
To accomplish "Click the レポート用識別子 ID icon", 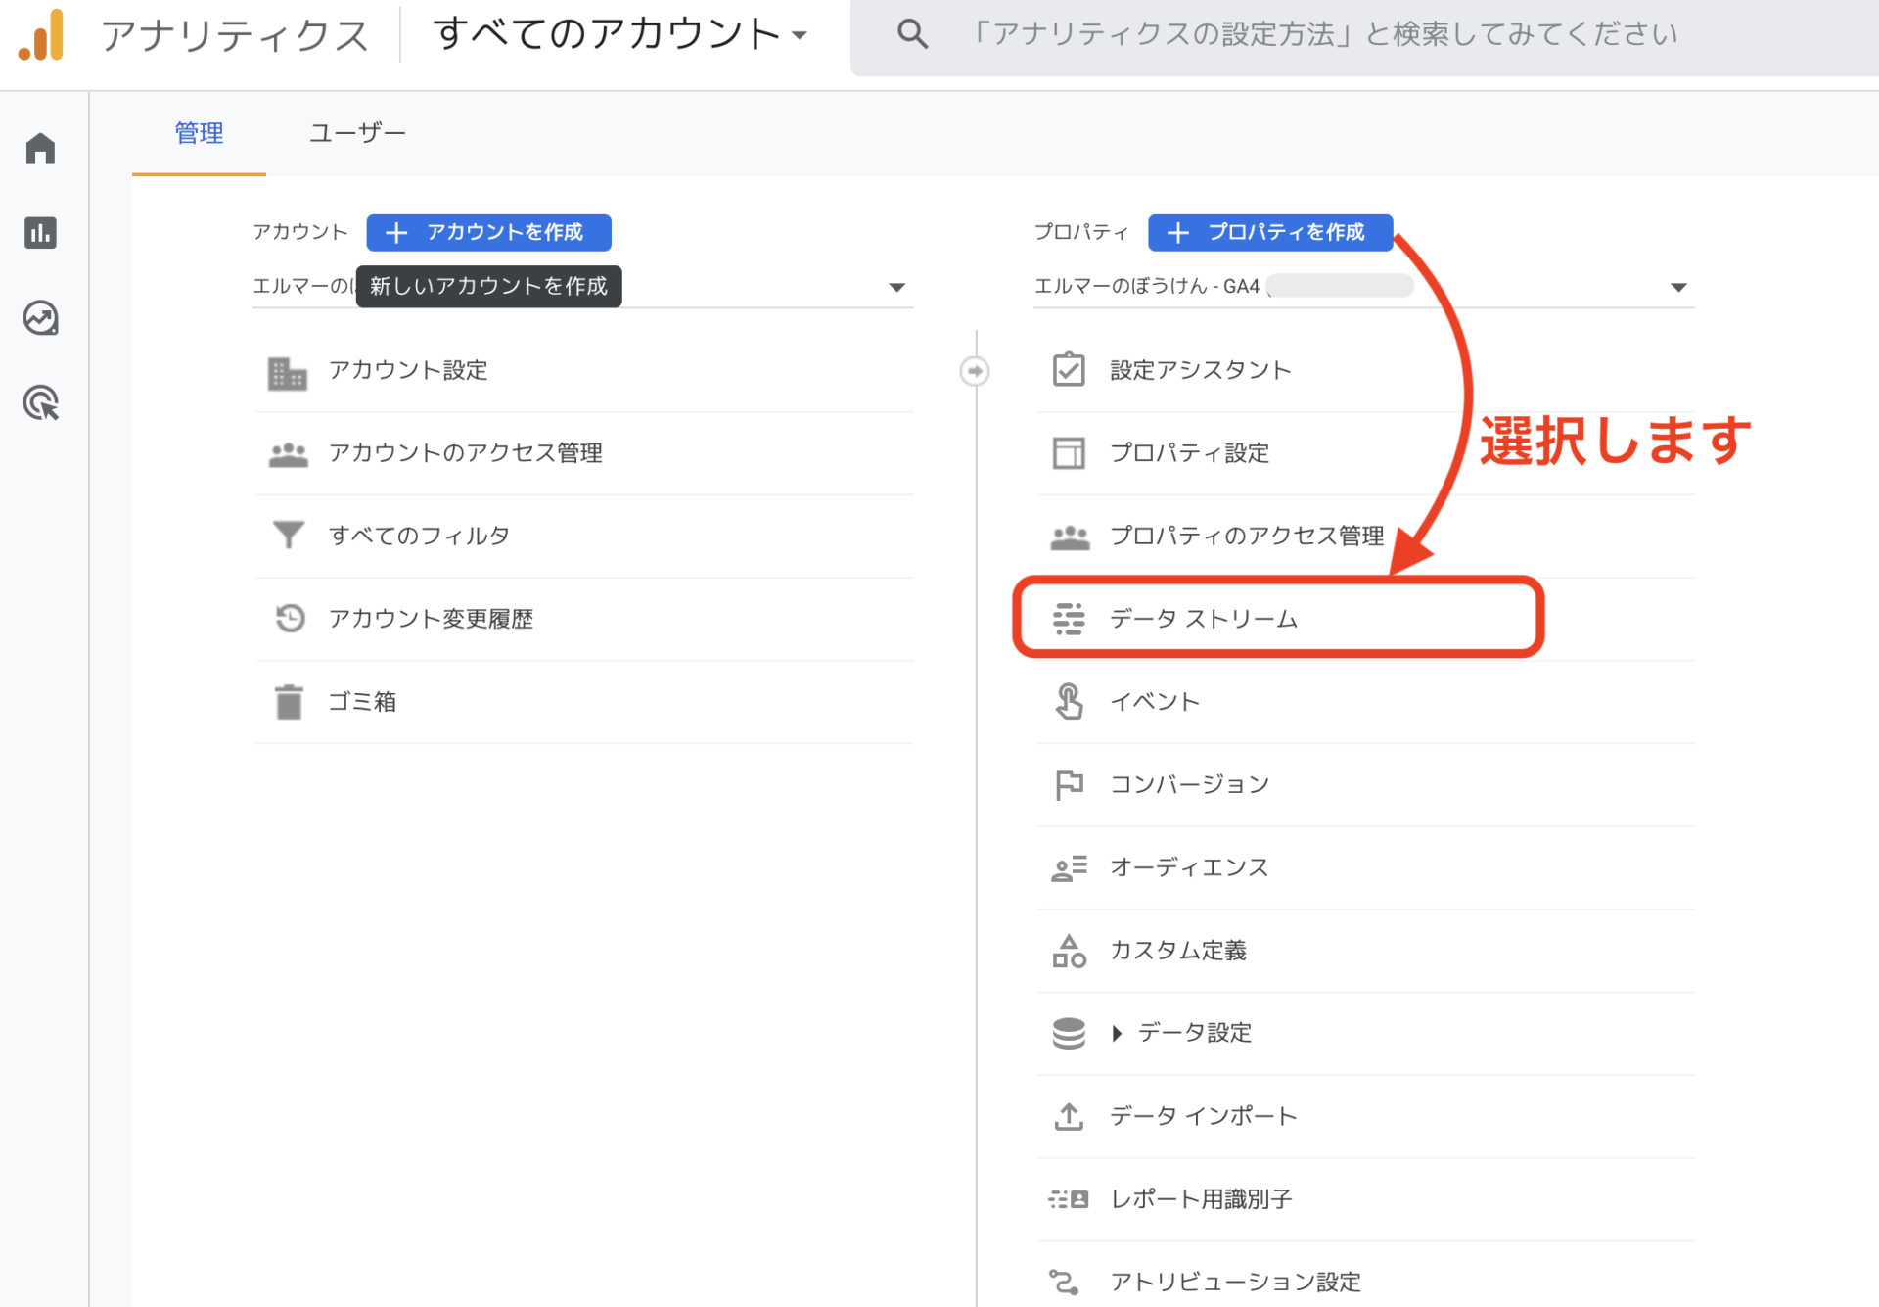I will click(x=1069, y=1198).
